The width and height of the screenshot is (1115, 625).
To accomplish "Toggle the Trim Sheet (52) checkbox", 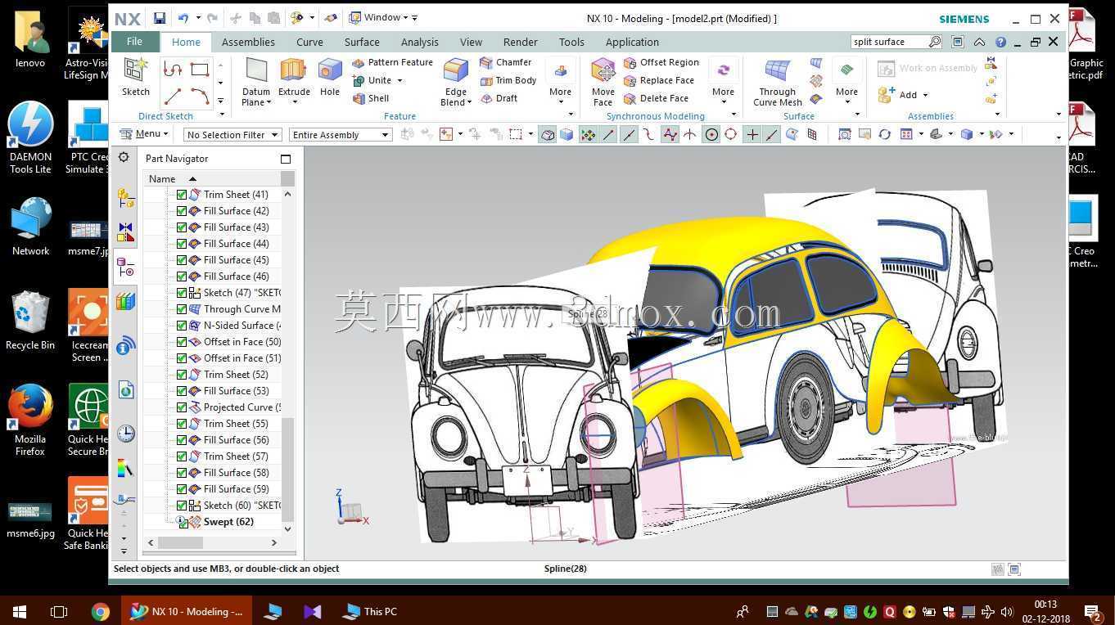I will [182, 375].
